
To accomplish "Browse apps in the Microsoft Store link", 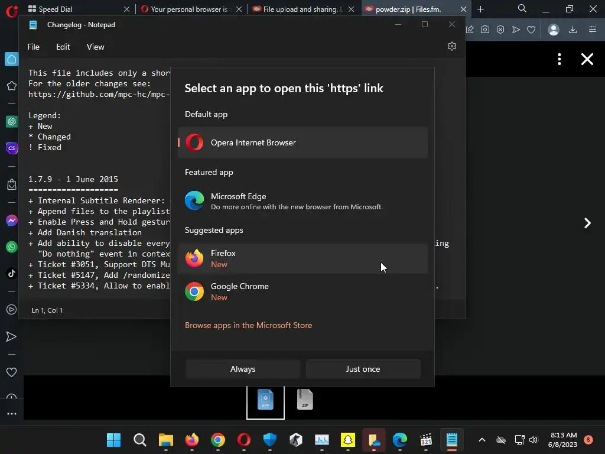I will pos(249,326).
